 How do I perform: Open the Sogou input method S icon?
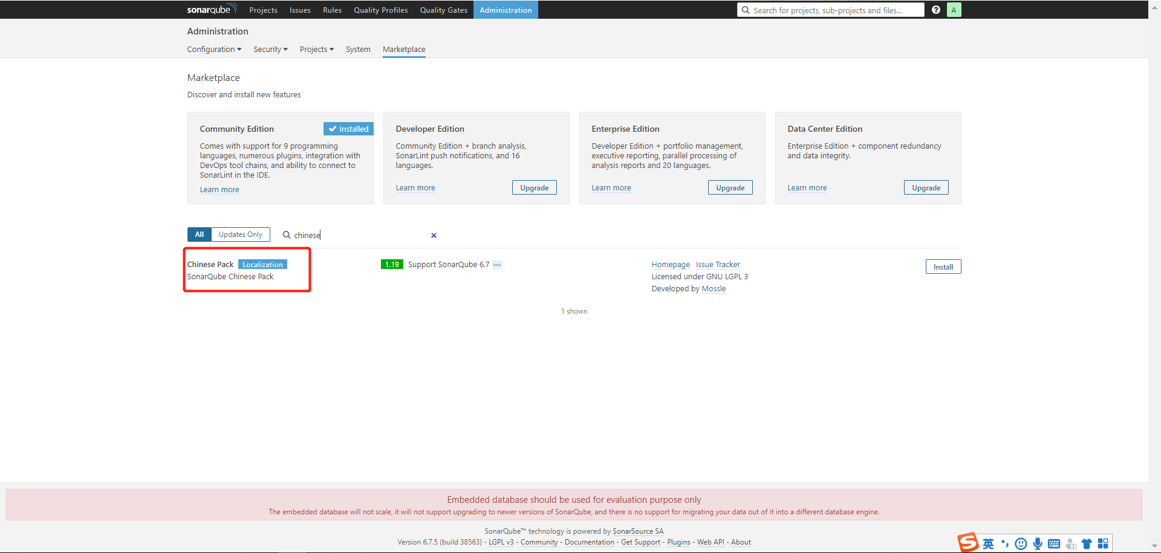[x=969, y=543]
